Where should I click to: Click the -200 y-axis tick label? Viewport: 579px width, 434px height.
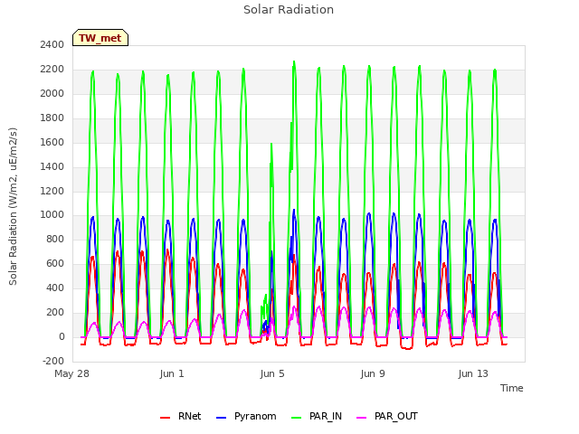pos(53,361)
